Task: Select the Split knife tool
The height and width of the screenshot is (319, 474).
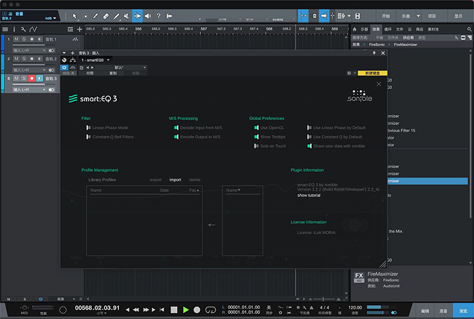Action: click(x=95, y=16)
